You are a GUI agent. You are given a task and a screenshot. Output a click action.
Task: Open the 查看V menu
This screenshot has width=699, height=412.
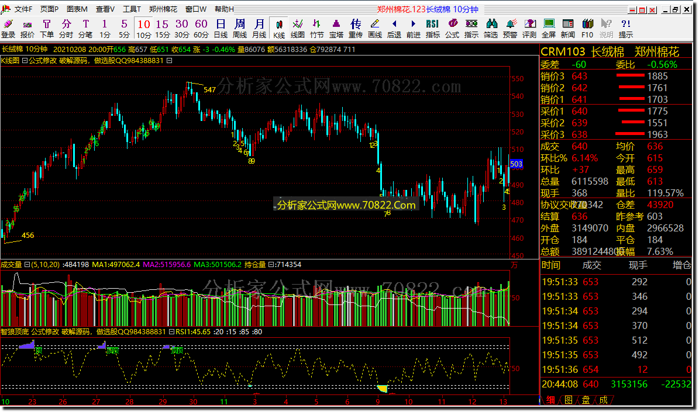(x=105, y=9)
